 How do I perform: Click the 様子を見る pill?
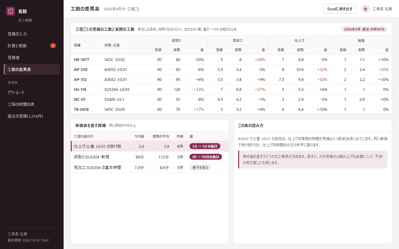pyautogui.click(x=200, y=167)
